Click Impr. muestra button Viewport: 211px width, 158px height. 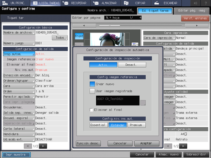(16, 155)
